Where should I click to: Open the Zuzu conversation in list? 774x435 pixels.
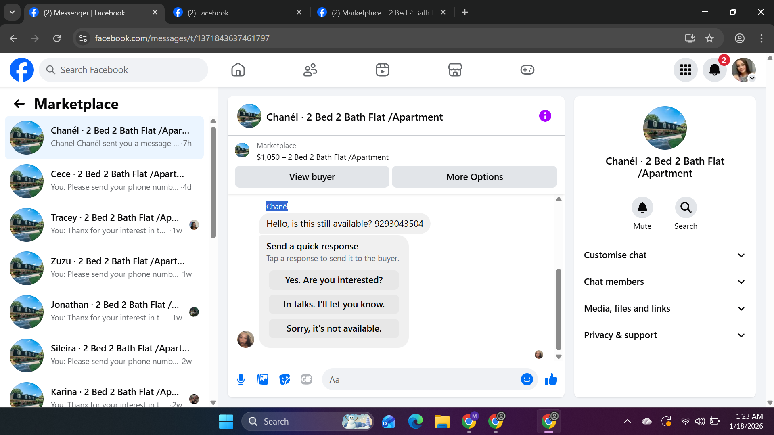[x=104, y=268]
